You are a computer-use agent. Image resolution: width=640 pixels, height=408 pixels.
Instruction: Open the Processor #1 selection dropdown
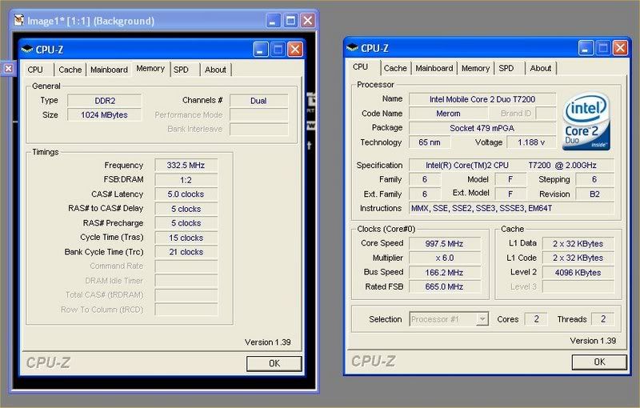tap(449, 319)
